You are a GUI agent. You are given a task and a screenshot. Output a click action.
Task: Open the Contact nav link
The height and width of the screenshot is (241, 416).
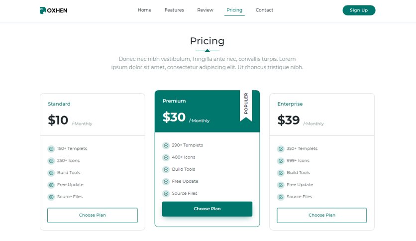click(x=264, y=10)
